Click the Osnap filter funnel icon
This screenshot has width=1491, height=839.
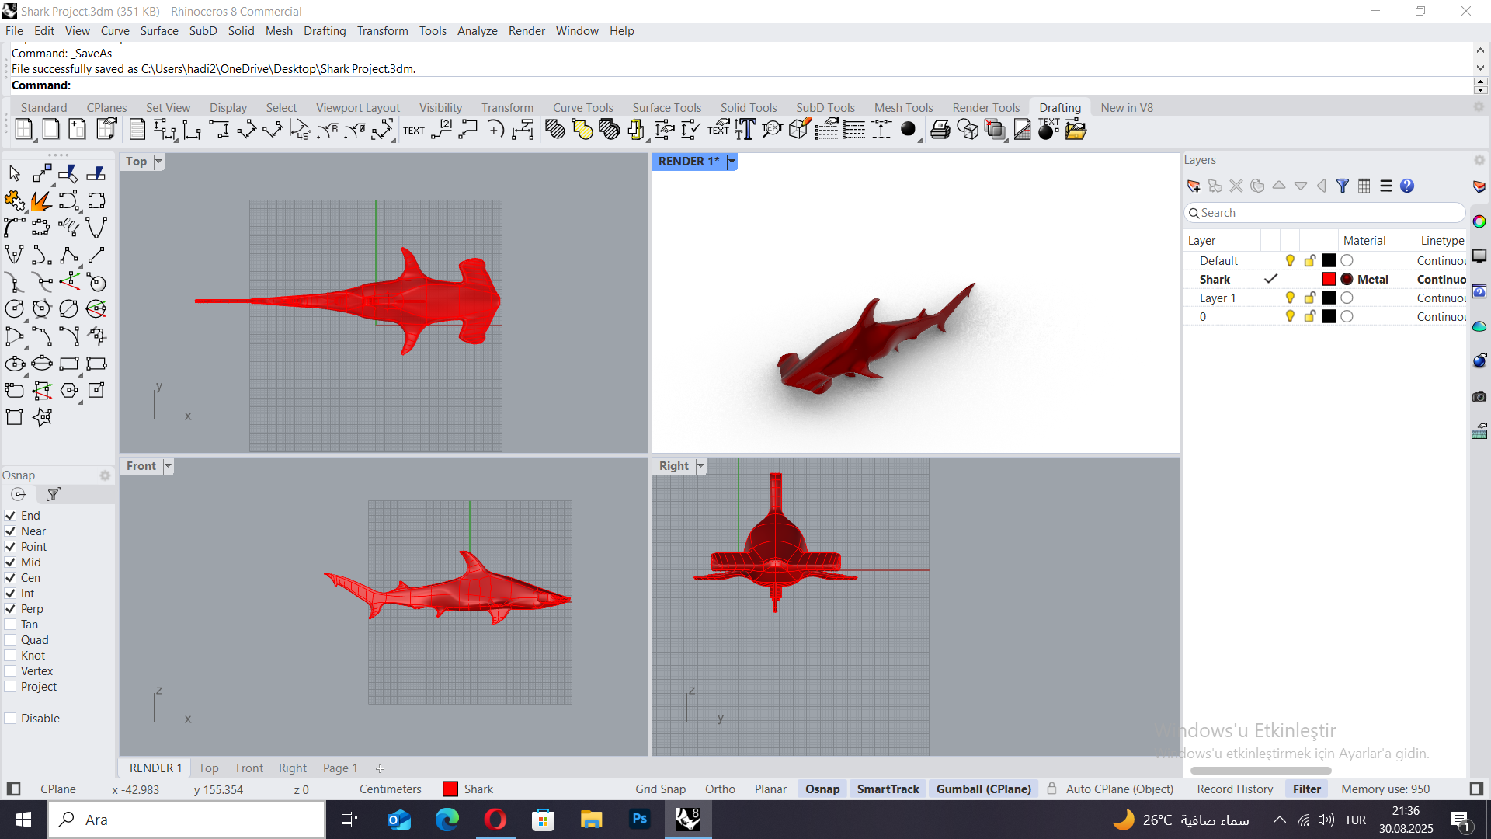54,494
